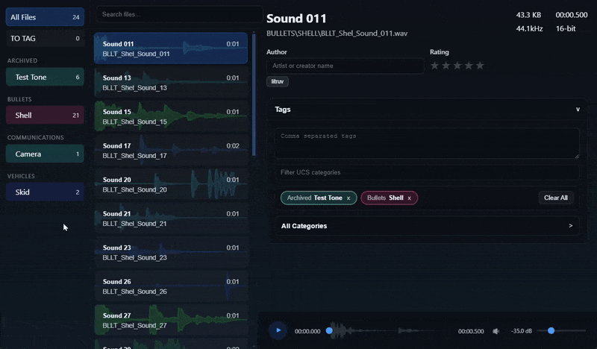597x349 pixels.
Task: Remove the Archived Test Tone tag
Action: (x=348, y=198)
